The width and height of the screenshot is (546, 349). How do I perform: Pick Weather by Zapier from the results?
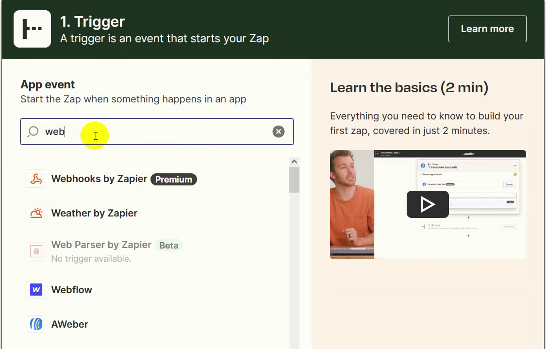94,213
